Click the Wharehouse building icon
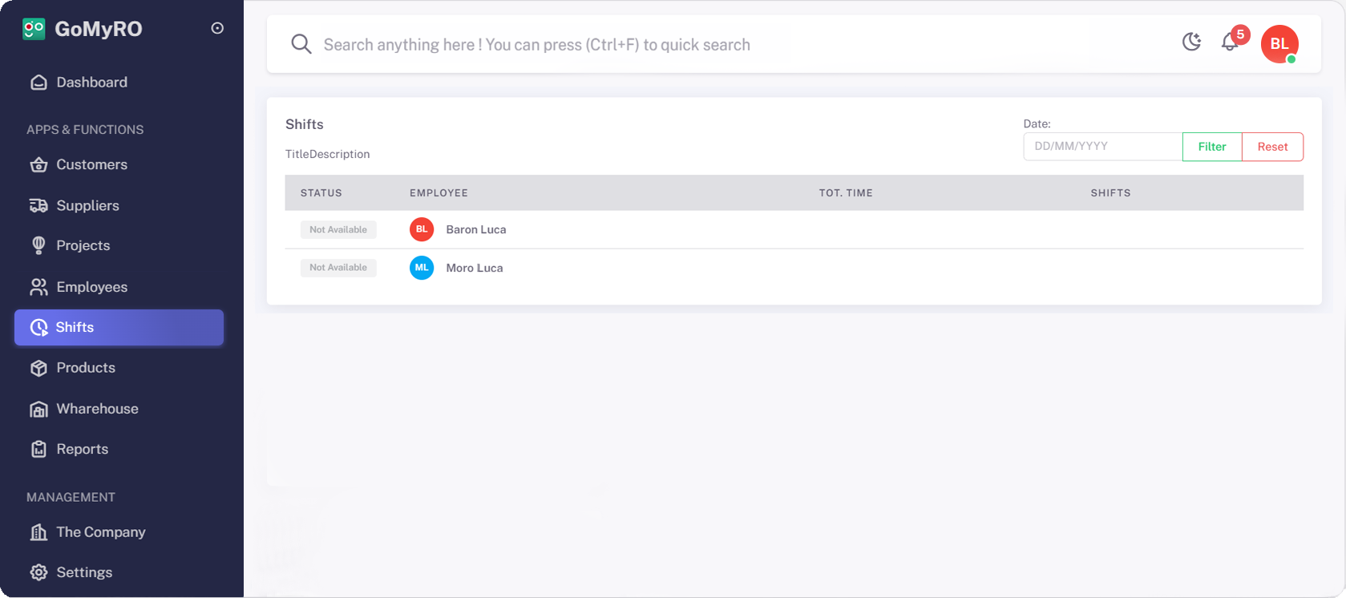The image size is (1346, 598). pos(38,410)
